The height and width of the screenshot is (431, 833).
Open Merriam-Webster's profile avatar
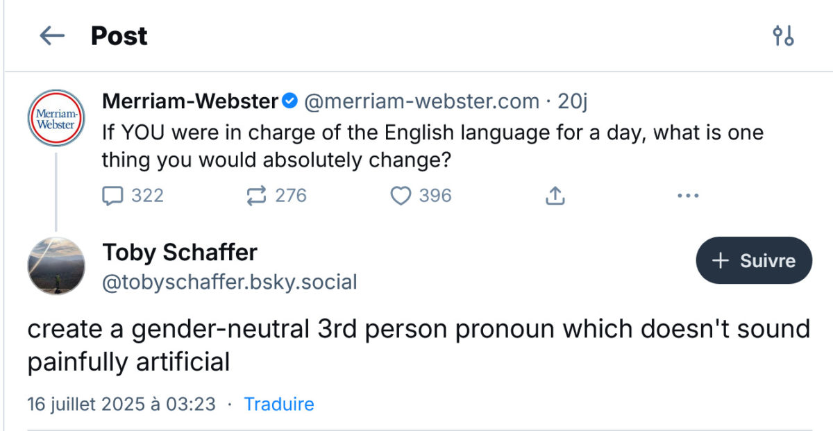pos(56,117)
